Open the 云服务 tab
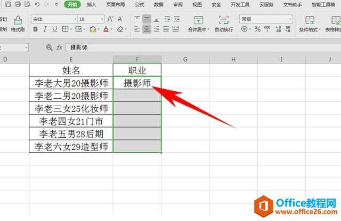 (266, 4)
